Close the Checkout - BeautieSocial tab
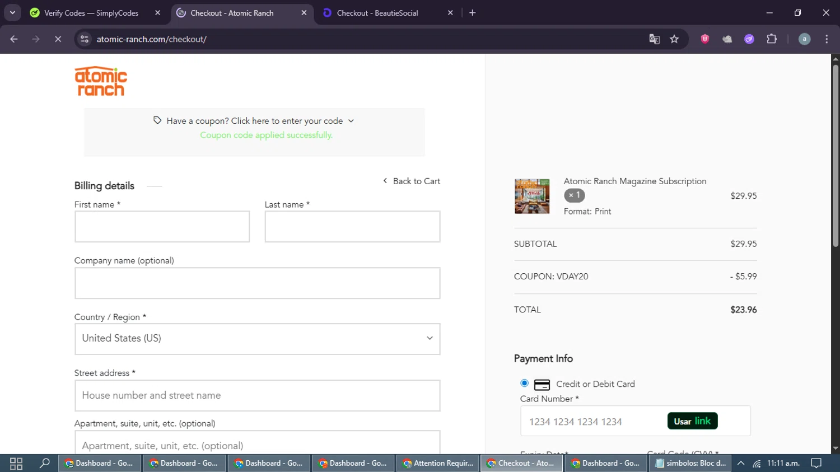Screen dimensions: 840x472 point(450,13)
